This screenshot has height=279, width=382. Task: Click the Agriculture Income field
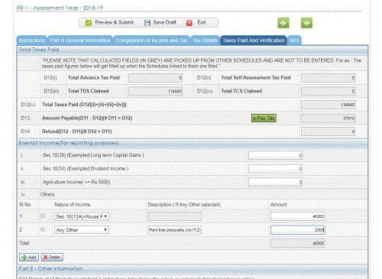275,182
